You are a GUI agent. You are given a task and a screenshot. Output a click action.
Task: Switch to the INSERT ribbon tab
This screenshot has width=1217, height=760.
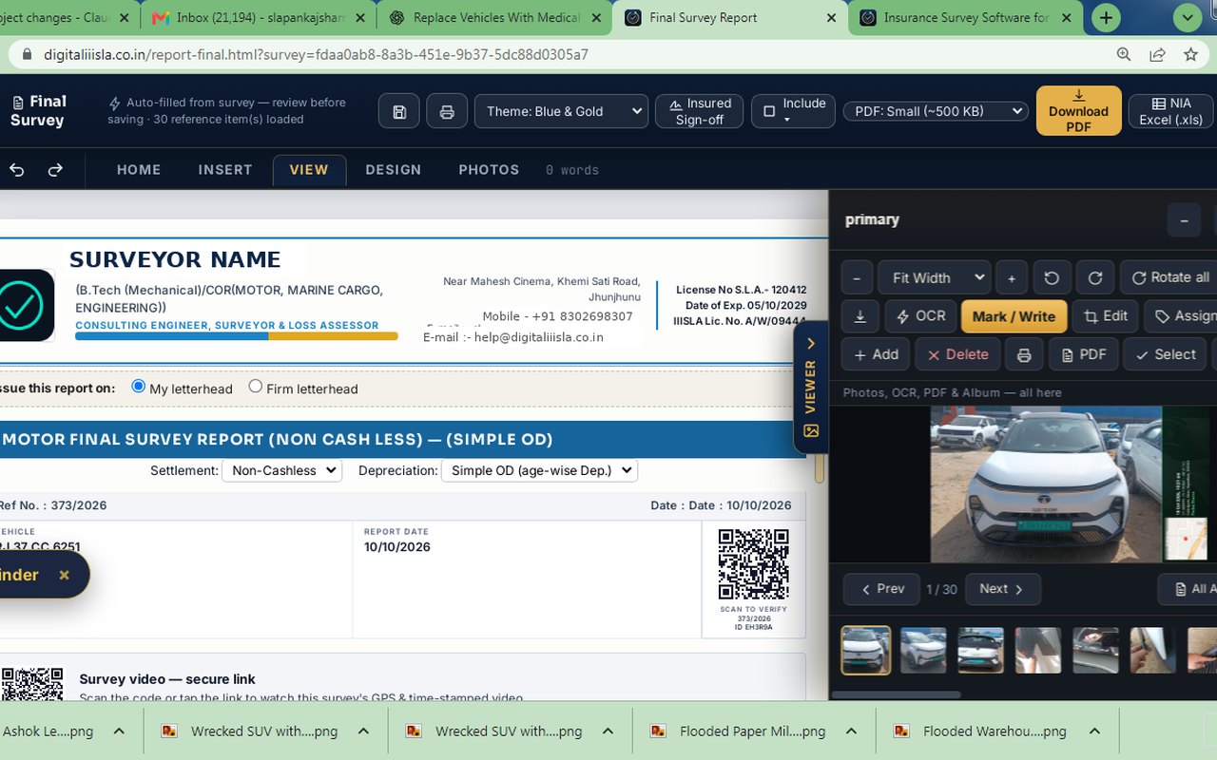[x=225, y=170]
